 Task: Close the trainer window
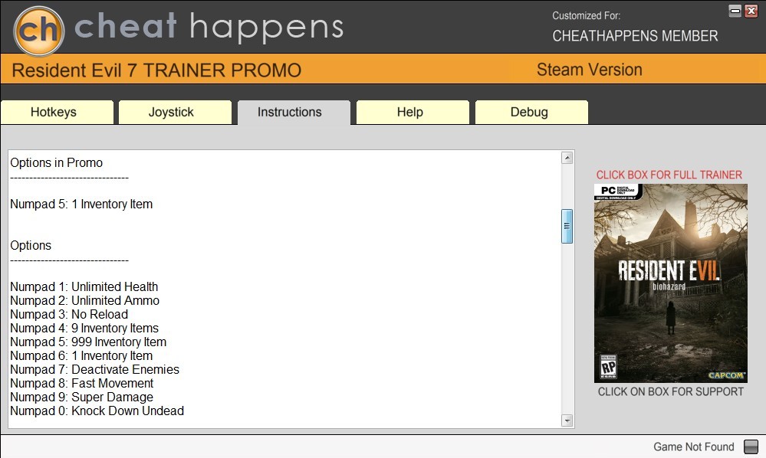[x=751, y=11]
